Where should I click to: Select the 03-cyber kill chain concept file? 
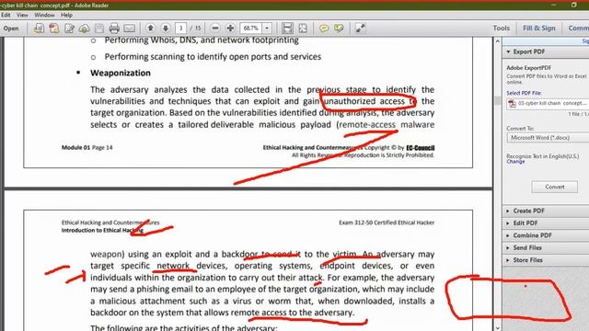click(552, 103)
